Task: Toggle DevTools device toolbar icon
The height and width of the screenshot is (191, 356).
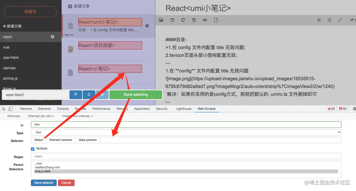Action: 10,109
